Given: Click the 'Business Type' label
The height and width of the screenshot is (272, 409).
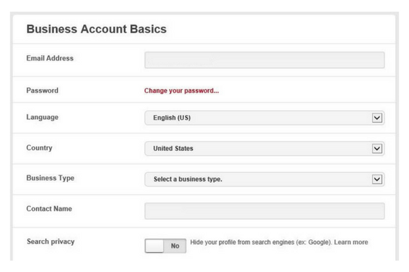Looking at the screenshot, I should 50,178.
